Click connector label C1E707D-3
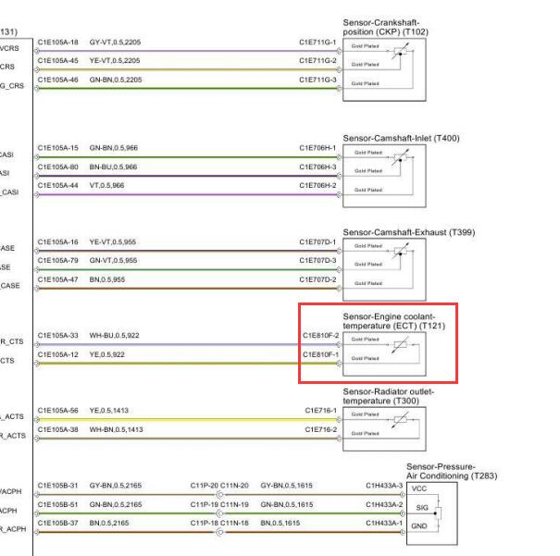This screenshot has height=556, width=560. pyautogui.click(x=317, y=261)
